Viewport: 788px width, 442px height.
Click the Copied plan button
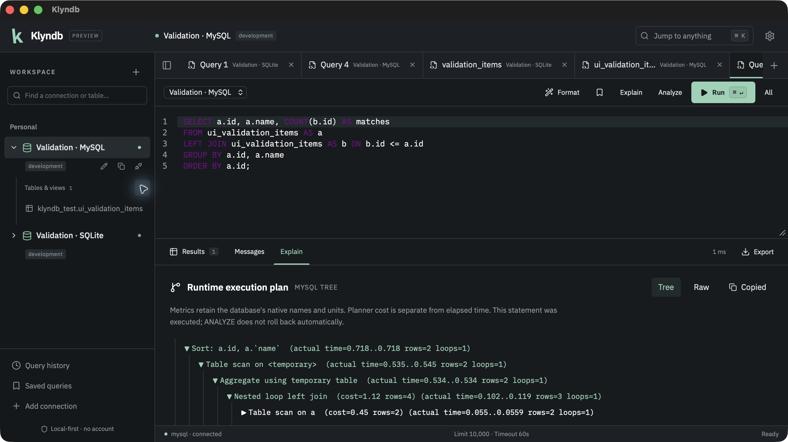click(x=747, y=287)
